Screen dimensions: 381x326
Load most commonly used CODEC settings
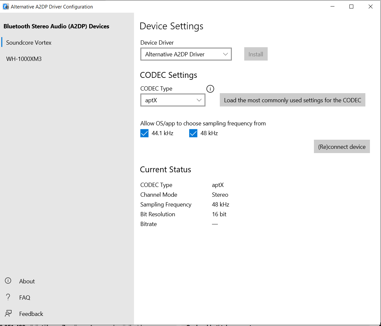[292, 100]
